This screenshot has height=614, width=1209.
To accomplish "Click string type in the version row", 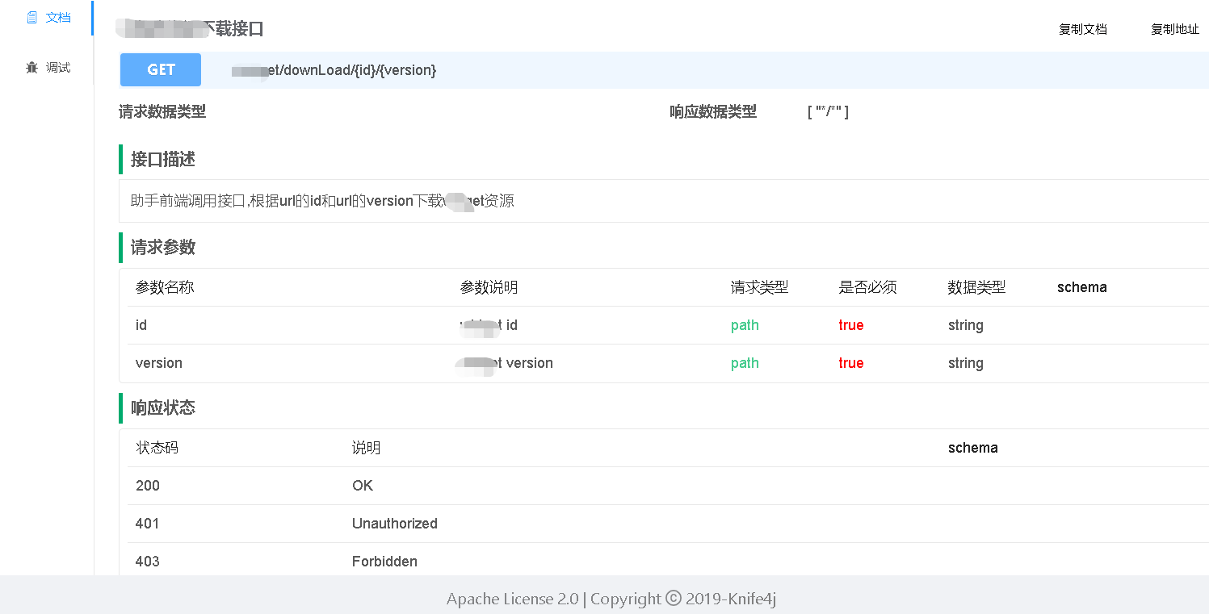I will coord(966,363).
